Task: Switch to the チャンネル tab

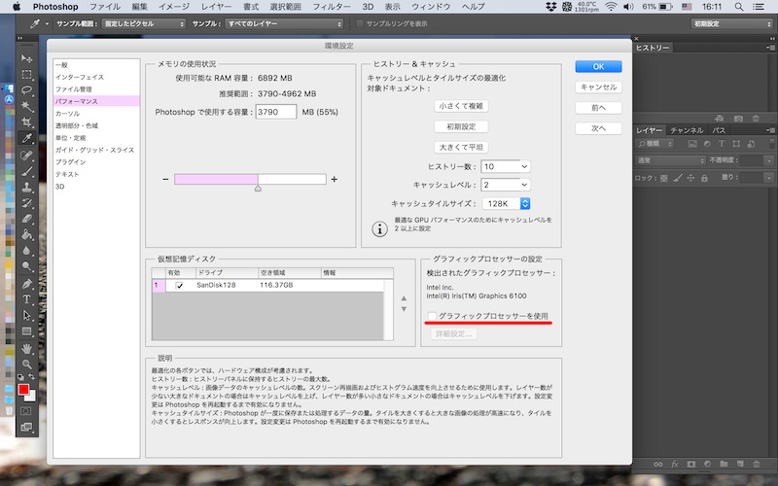Action: click(x=687, y=130)
